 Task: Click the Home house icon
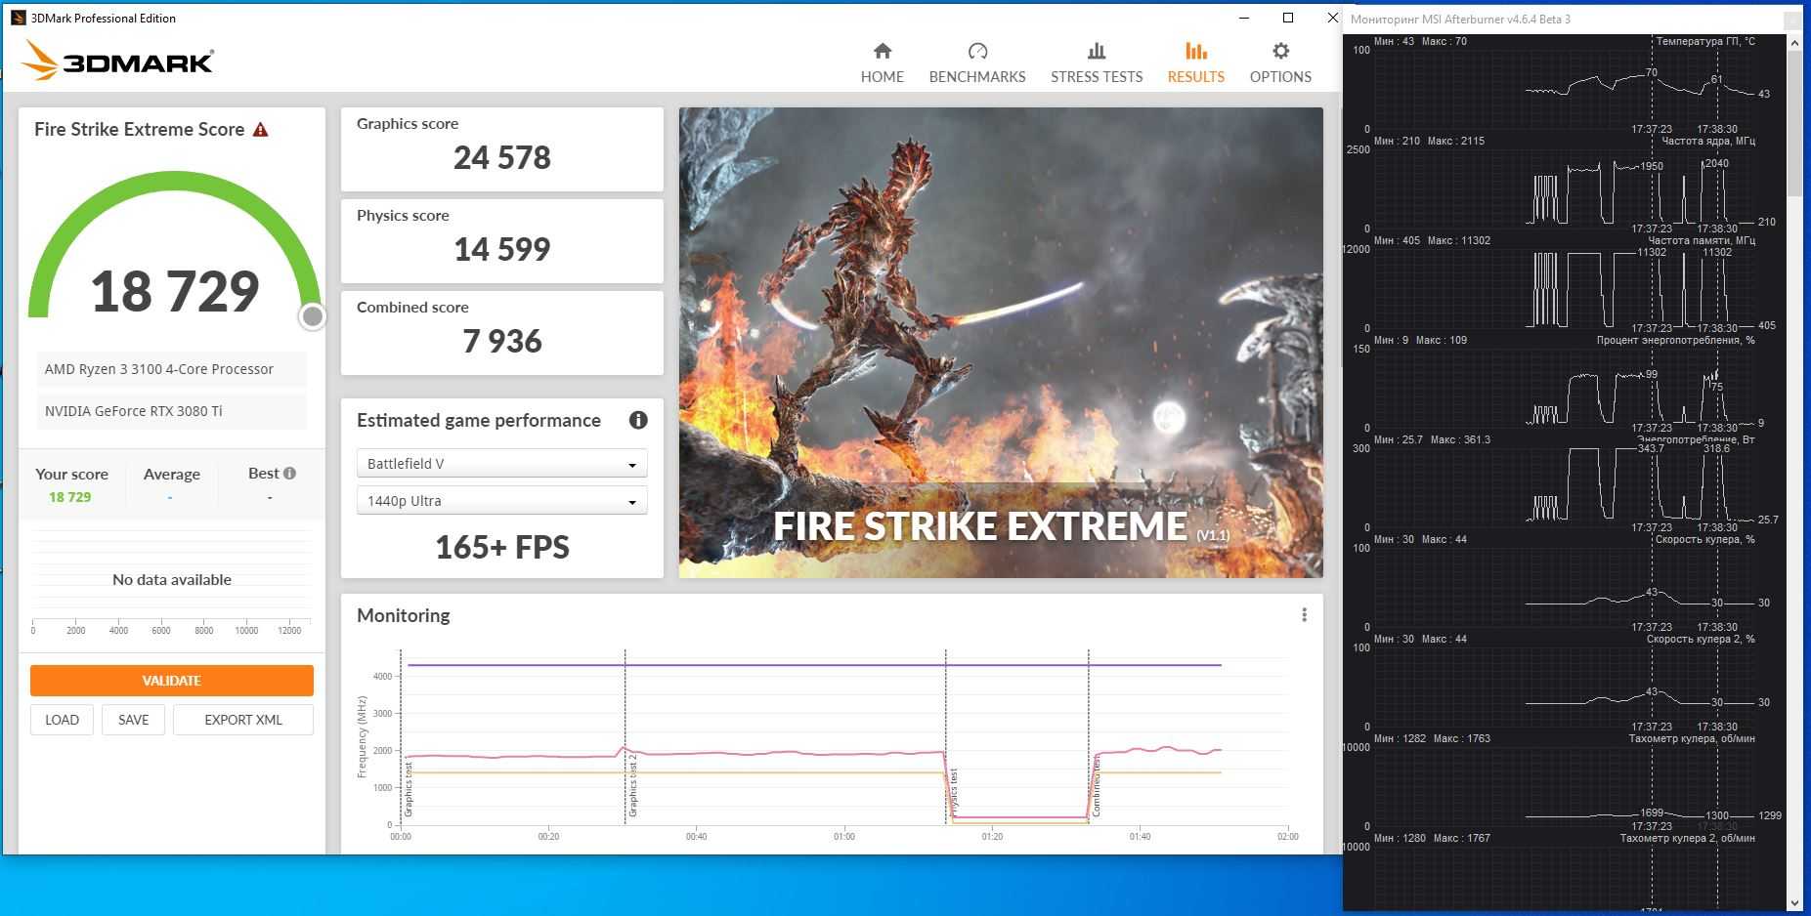pos(882,51)
